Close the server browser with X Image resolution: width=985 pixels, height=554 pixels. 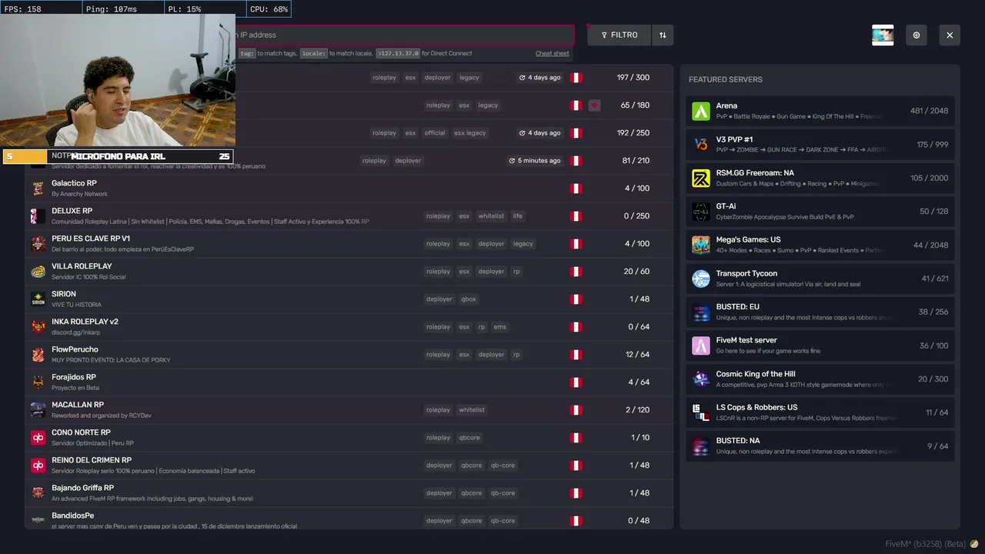[x=950, y=35]
